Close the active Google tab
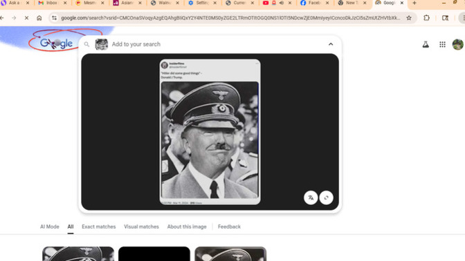The height and width of the screenshot is (261, 465). coord(402,3)
